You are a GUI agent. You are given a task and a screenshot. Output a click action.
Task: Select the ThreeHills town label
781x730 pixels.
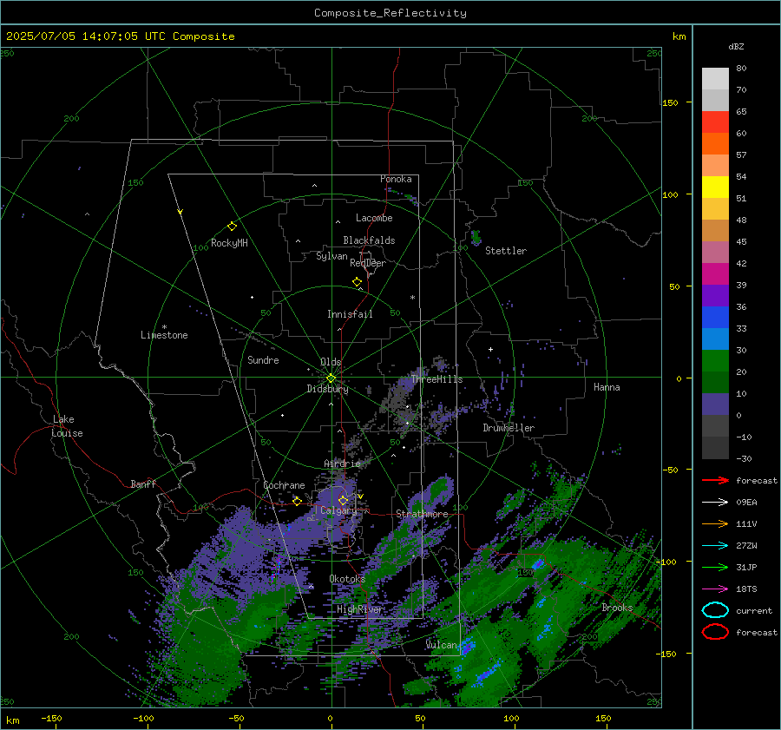pyautogui.click(x=436, y=379)
